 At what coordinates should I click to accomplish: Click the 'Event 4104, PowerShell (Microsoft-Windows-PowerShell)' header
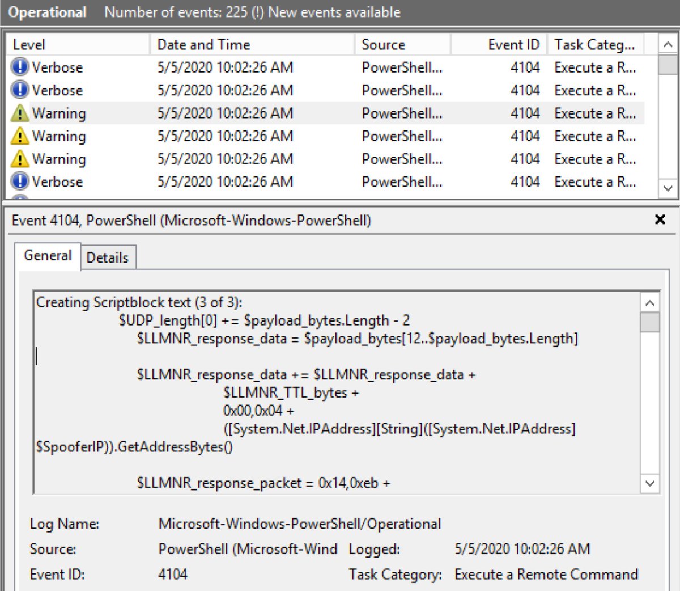192,220
